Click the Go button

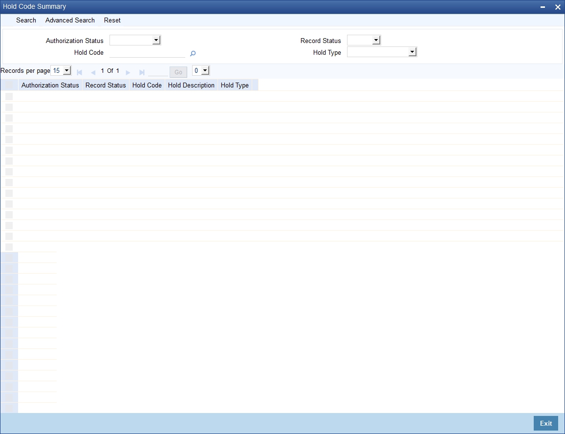point(178,72)
